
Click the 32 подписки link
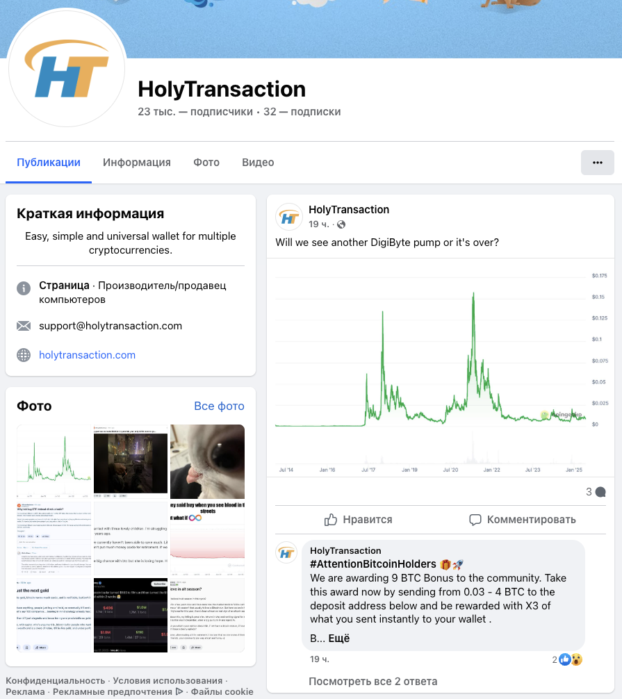pos(302,111)
